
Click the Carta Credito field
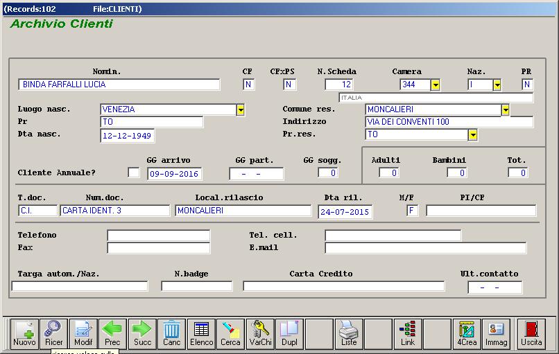pos(344,285)
